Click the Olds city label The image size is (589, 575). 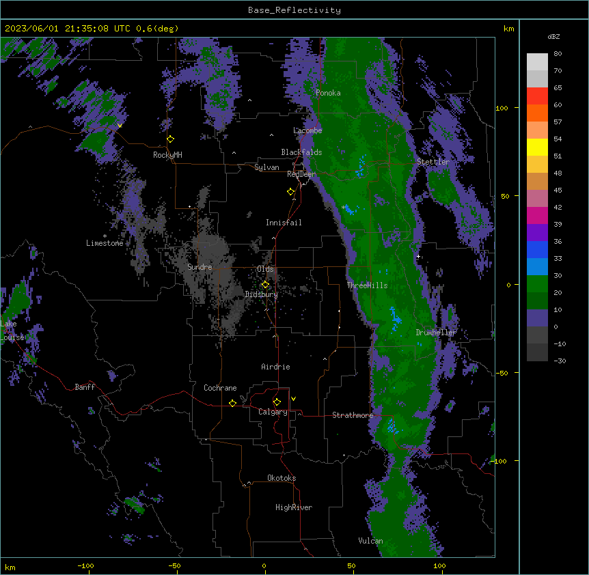click(265, 269)
